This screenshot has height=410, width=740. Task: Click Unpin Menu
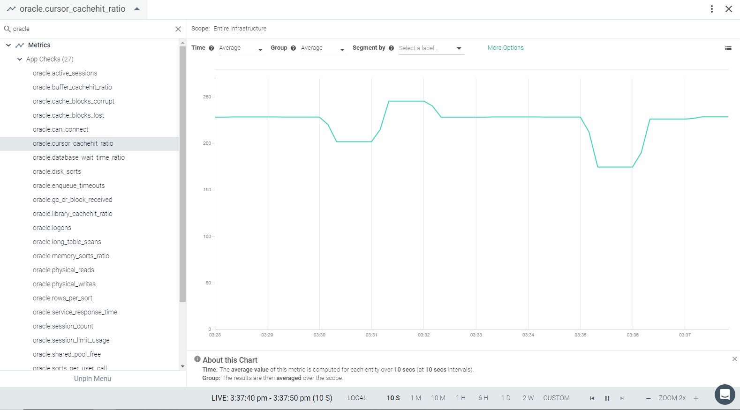click(x=92, y=379)
